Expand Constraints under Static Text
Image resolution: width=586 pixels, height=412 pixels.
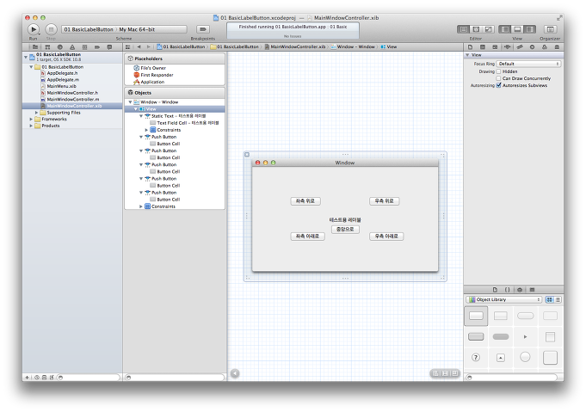(146, 130)
